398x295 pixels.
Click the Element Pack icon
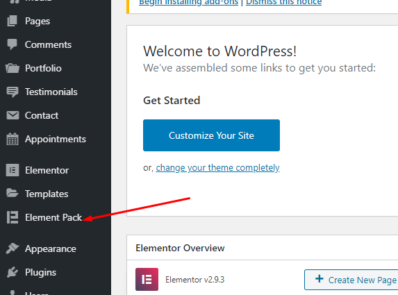coord(13,217)
